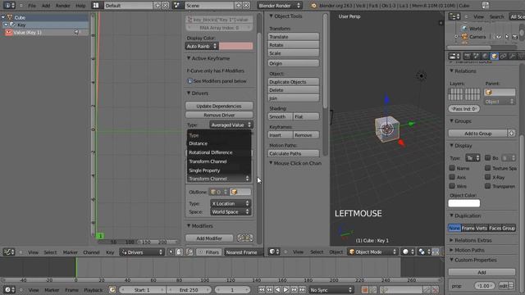Click the Update Dependencies button
The height and width of the screenshot is (295, 525).
click(219, 106)
